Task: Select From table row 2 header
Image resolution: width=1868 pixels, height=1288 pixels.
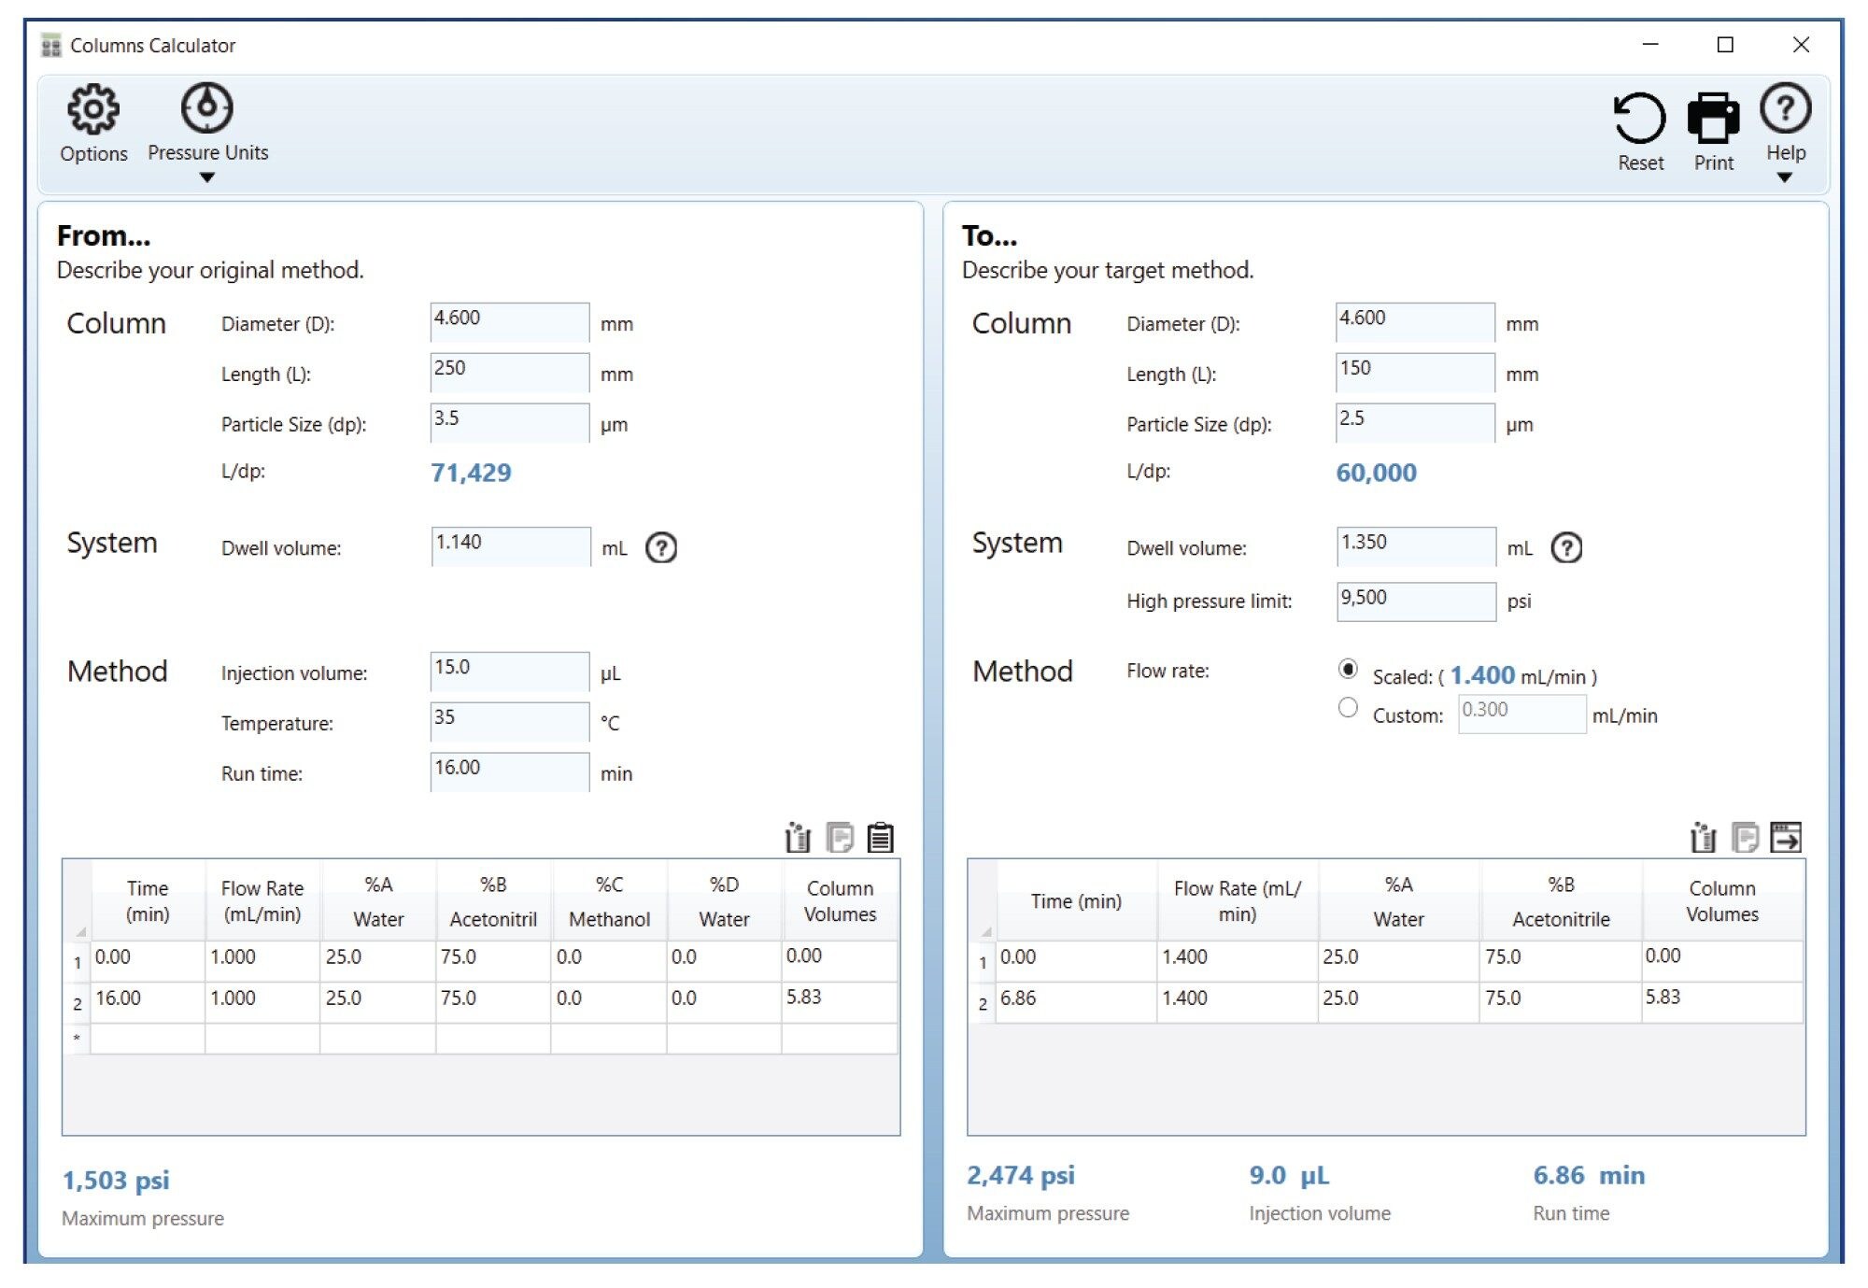Action: (x=78, y=1002)
